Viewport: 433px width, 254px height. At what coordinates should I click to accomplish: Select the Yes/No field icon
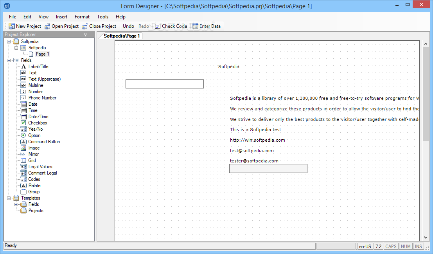pyautogui.click(x=23, y=129)
